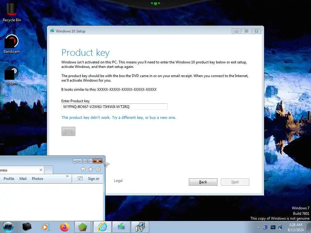Minimize the Internet Explorer window
Image resolution: width=311 pixels, height=233 pixels.
[77, 161]
